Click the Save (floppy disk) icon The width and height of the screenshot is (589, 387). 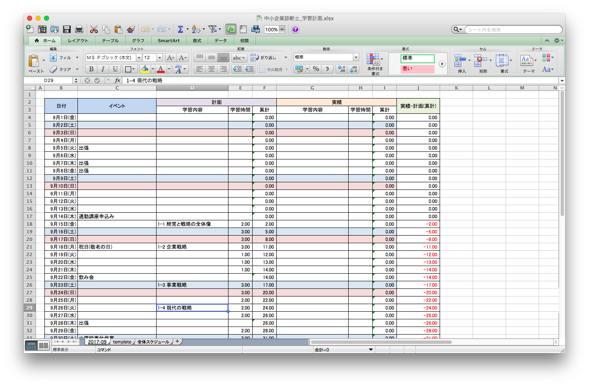tap(67, 29)
